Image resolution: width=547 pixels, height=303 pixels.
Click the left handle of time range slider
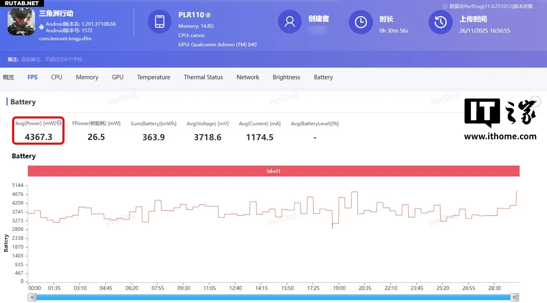pos(32,297)
